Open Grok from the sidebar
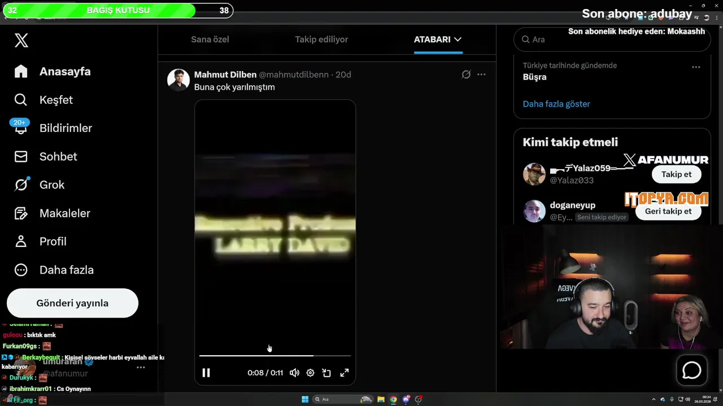723x406 pixels. click(x=40, y=185)
